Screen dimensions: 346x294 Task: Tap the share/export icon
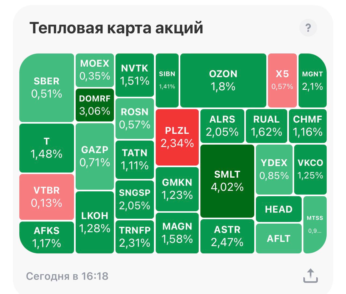[310, 275]
